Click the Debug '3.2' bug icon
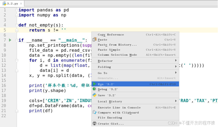The image size is (218, 127). coord(95,89)
